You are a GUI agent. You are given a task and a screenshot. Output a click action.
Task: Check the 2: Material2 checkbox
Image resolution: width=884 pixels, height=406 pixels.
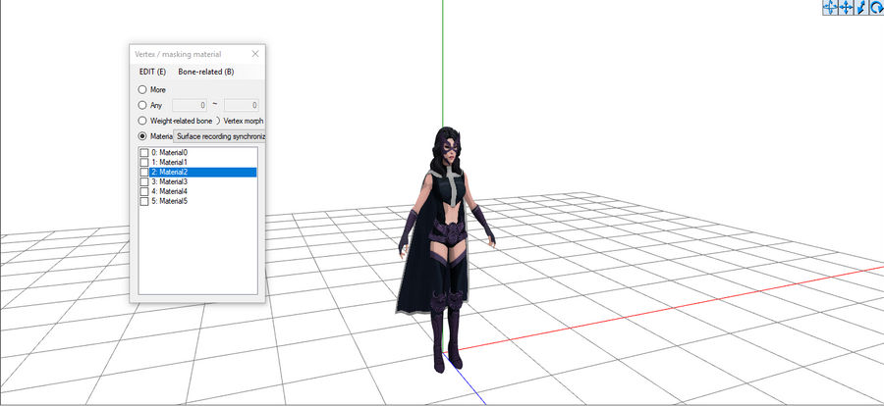click(x=144, y=173)
